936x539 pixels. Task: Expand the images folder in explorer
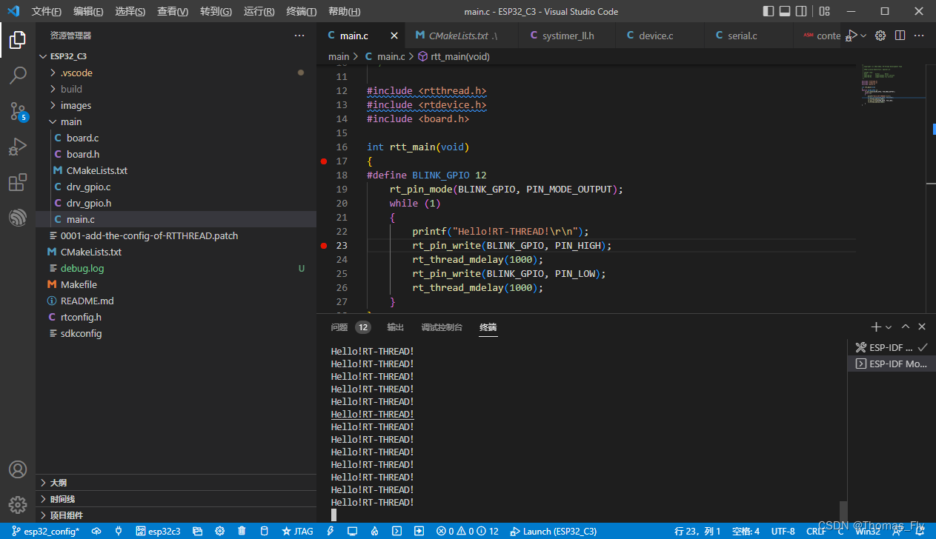click(x=76, y=105)
